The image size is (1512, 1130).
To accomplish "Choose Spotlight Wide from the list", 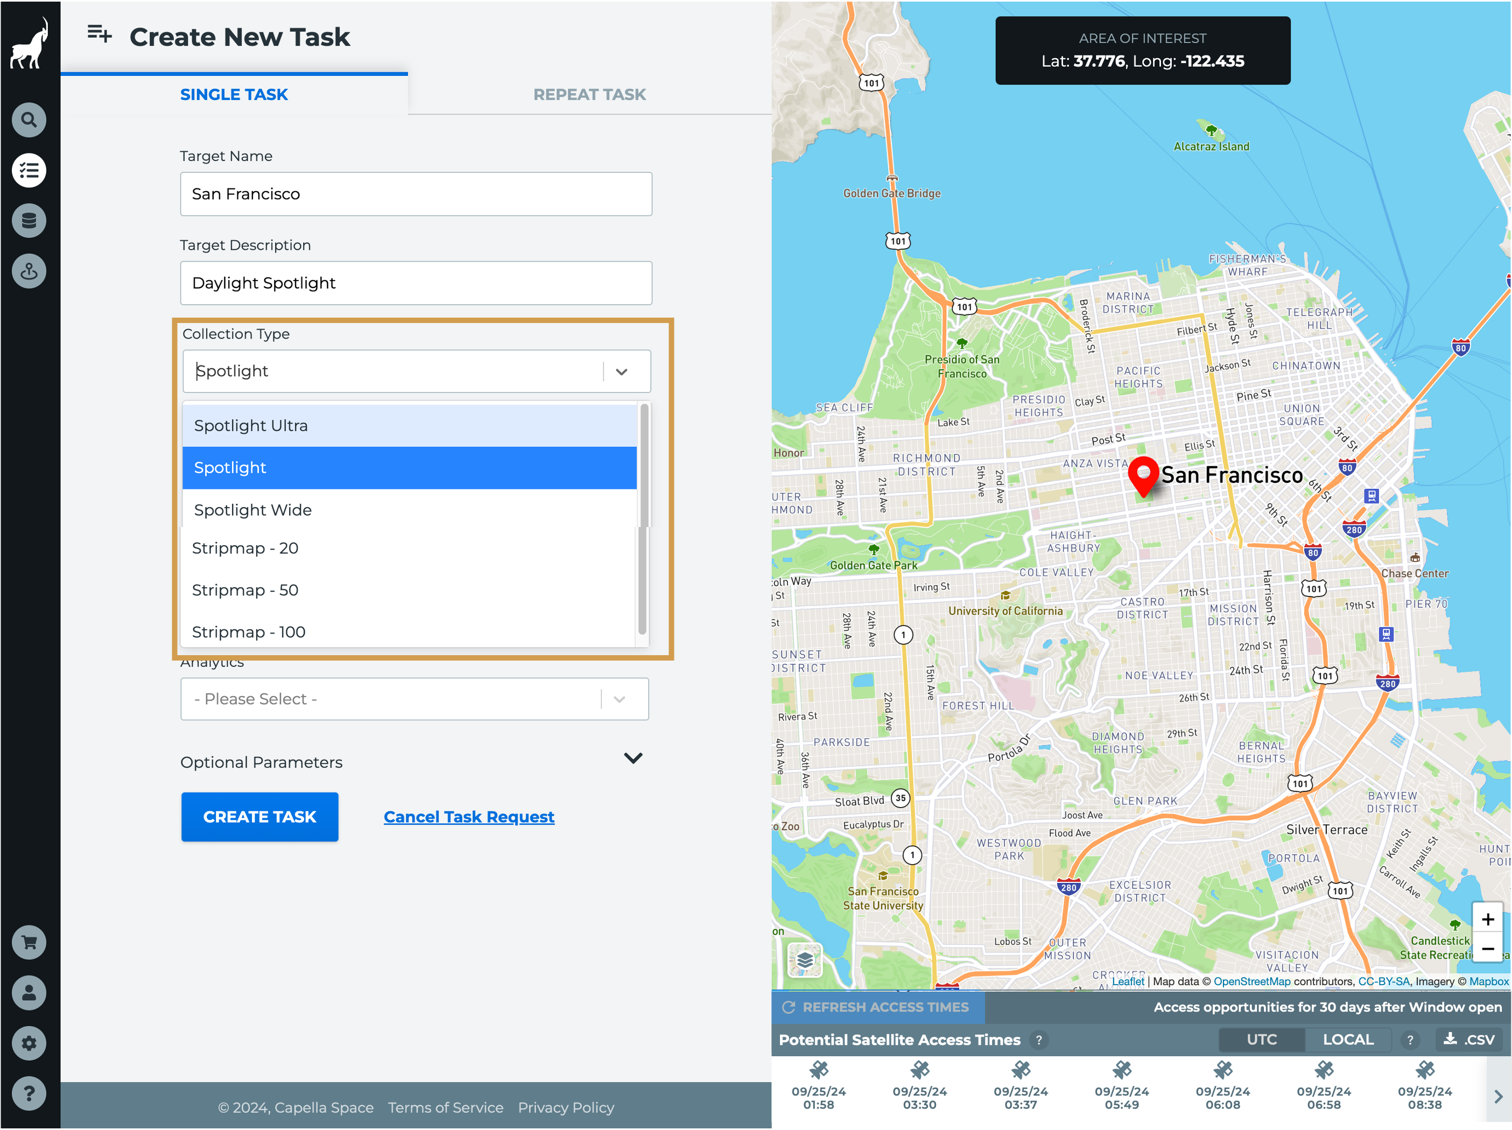I will (253, 510).
